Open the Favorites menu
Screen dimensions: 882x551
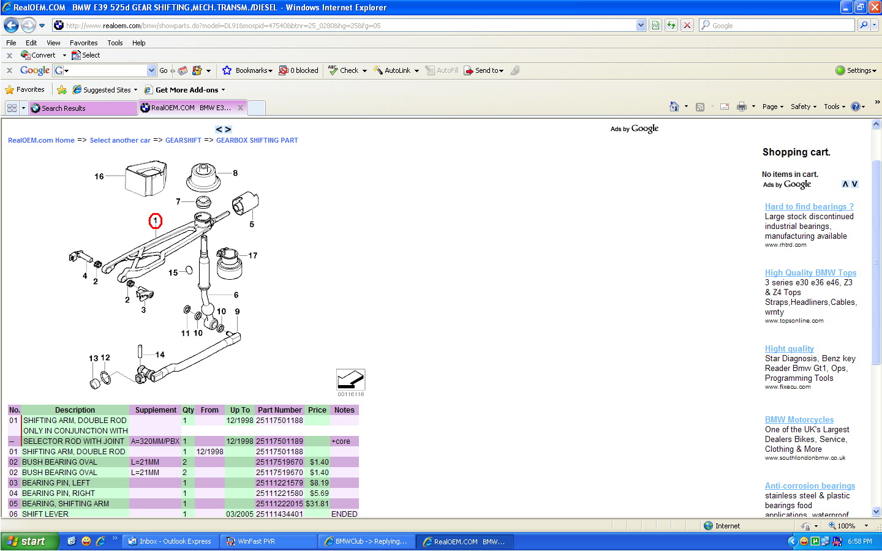[83, 43]
